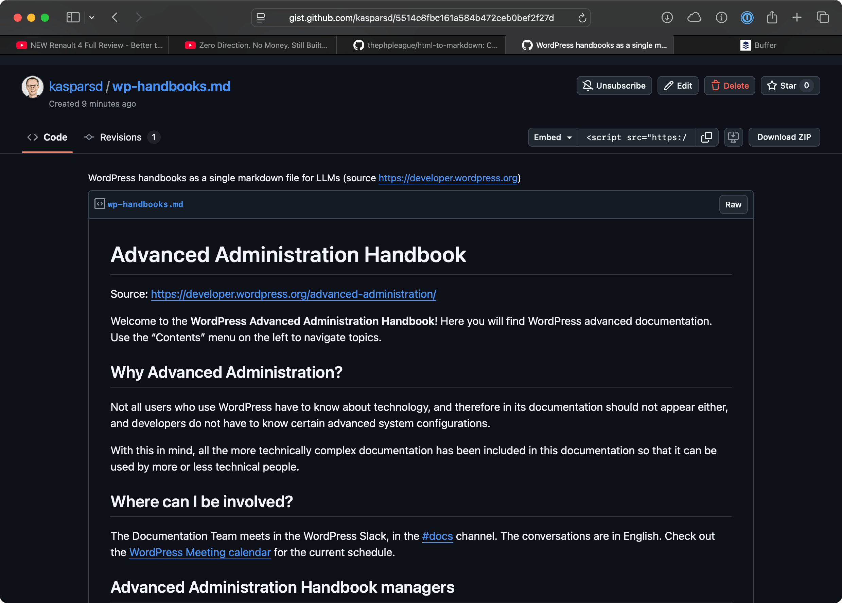This screenshot has width=842, height=603.
Task: Open the 1Password extension icon
Action: pos(747,17)
